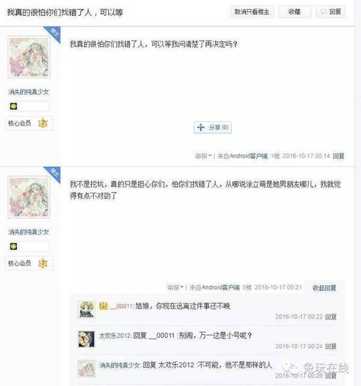The width and height of the screenshot is (361, 386).
Task: Click 太欢乐2012 username link
Action: (116, 335)
